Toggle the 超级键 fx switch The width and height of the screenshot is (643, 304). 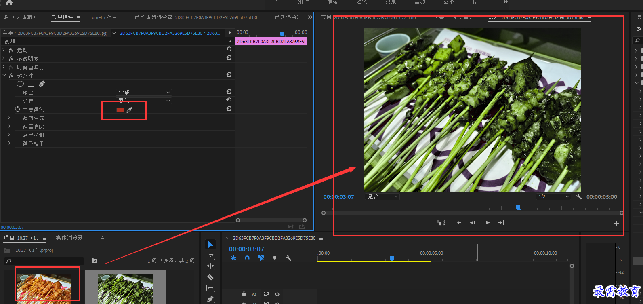[x=11, y=76]
